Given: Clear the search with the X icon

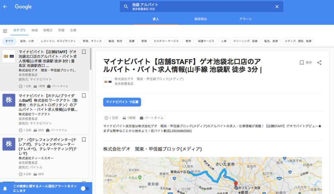Looking at the screenshot, I should point(277,7).
